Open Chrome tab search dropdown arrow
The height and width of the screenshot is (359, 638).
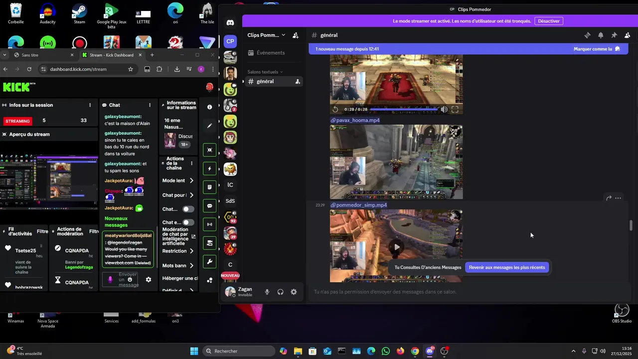pyautogui.click(x=4, y=55)
